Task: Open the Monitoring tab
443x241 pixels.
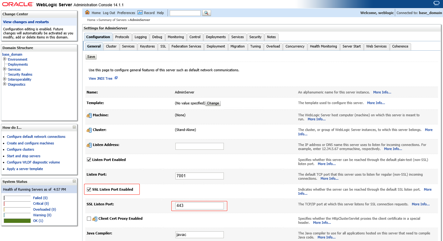Action: 176,37
